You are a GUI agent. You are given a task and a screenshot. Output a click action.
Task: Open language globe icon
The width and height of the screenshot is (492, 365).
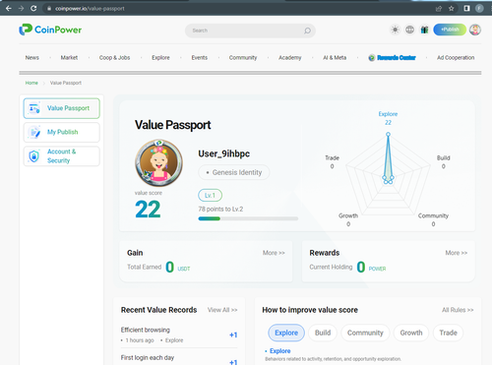pyautogui.click(x=409, y=30)
